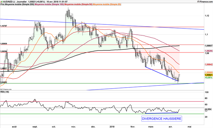Click the 100 value on RSI axis
213x128 pixels.
207,92
